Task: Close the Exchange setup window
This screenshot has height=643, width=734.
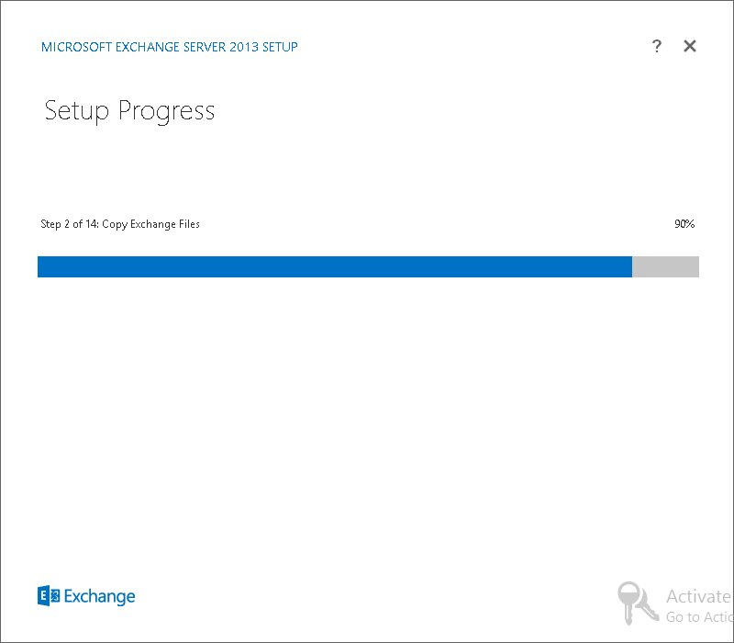Action: pos(690,46)
